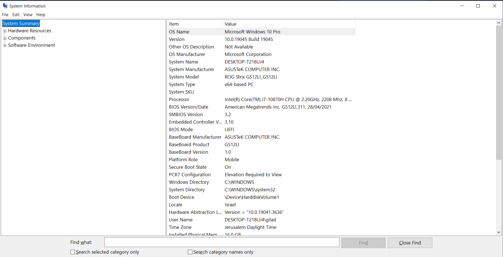Select the Locale row label
Viewport: 503px width, 257px height.
(176, 205)
